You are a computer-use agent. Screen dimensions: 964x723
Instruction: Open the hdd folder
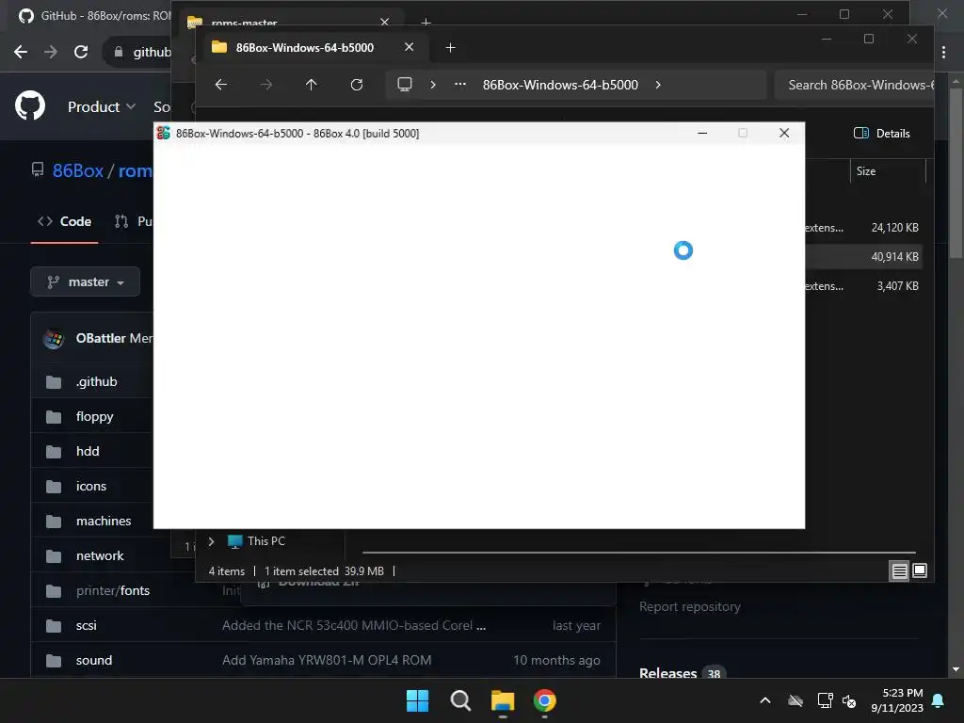[x=88, y=451]
